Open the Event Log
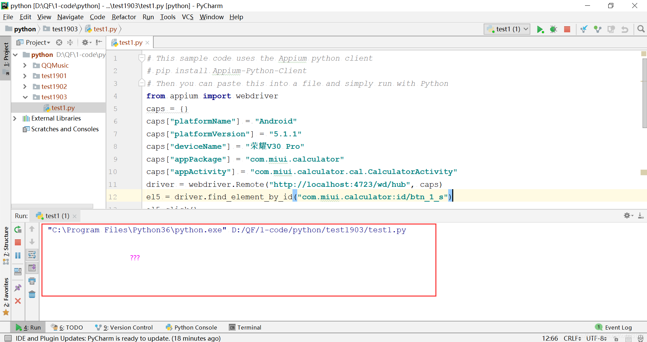The height and width of the screenshot is (342, 647). point(614,327)
